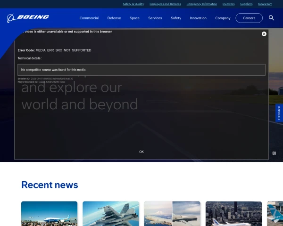Click the Boeing logo

coord(28,18)
